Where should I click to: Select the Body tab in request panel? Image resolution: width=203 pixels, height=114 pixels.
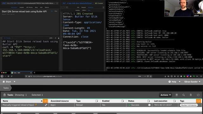(x=36, y=7)
